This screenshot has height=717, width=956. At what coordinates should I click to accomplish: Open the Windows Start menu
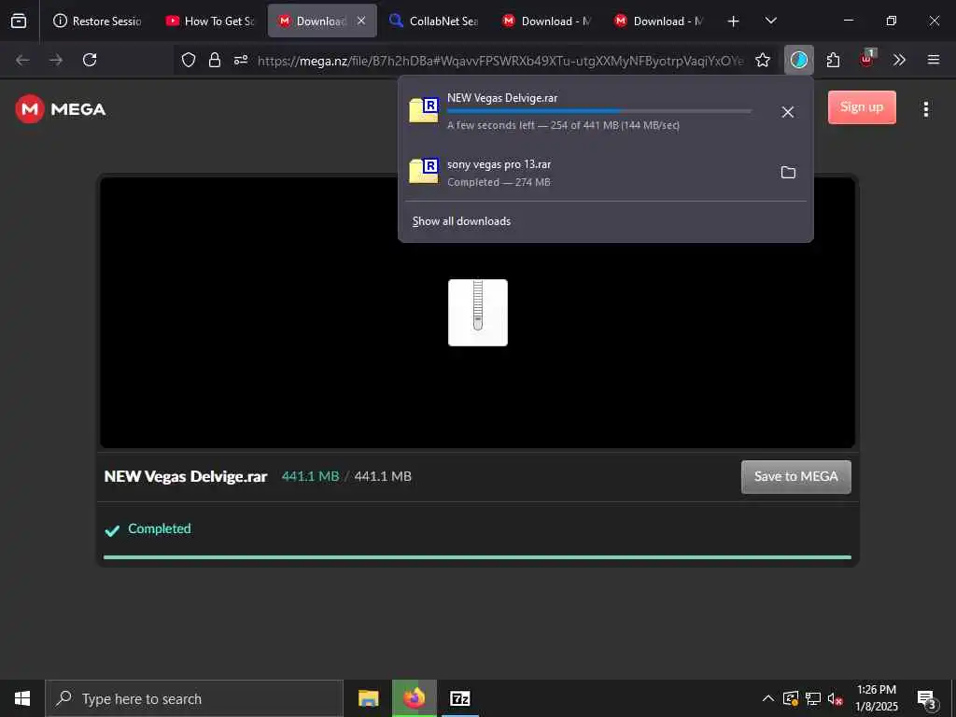coord(22,698)
